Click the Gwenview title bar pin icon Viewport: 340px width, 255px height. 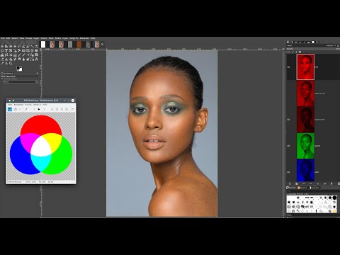(13, 101)
